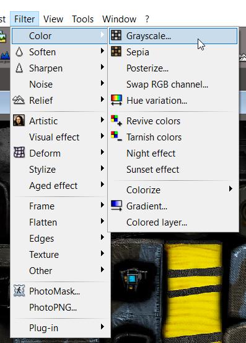
Task: Apply the Sepia filter icon
Action: pyautogui.click(x=116, y=52)
